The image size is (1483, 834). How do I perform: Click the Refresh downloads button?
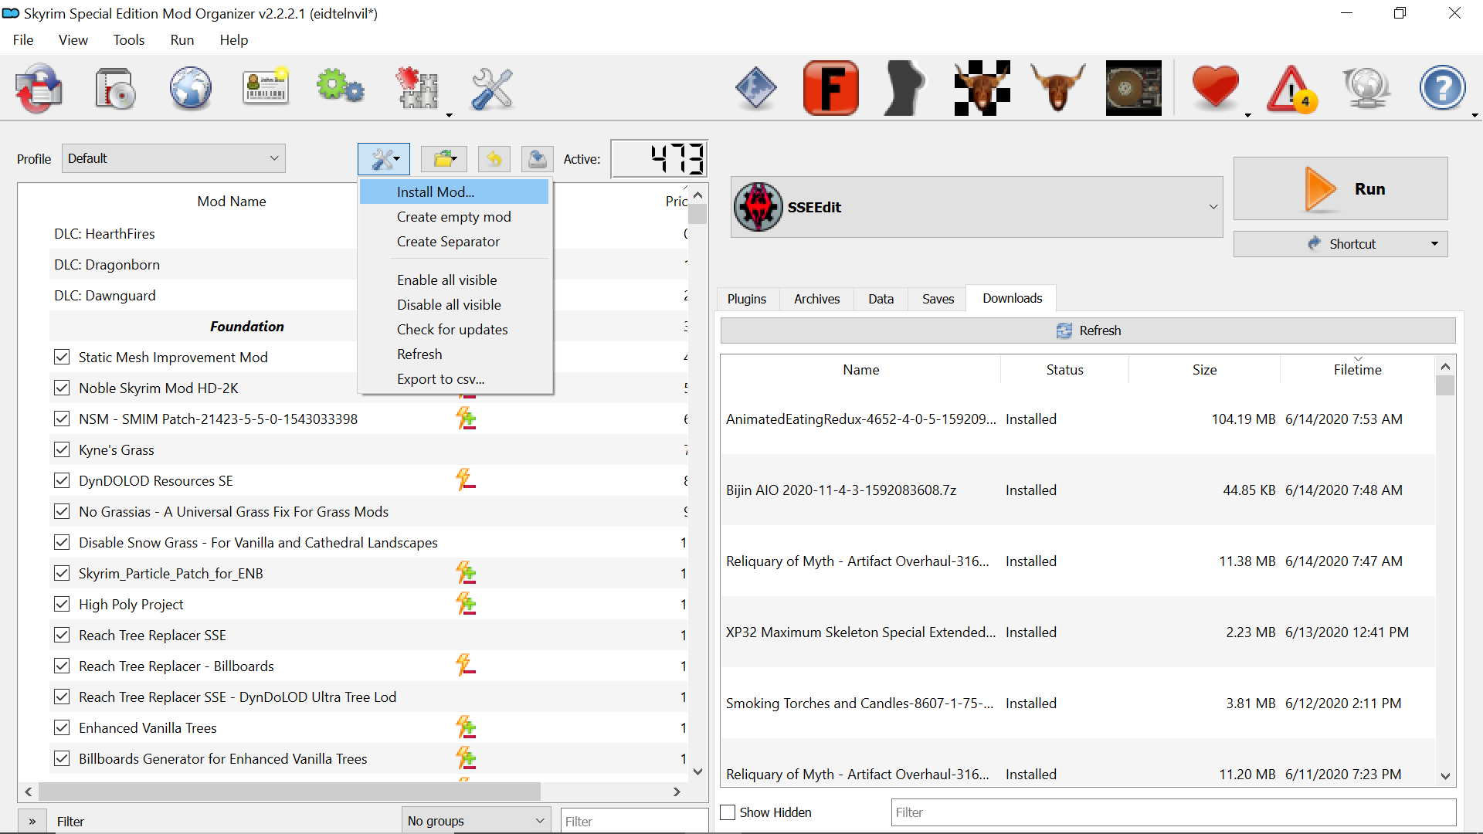(x=1088, y=331)
